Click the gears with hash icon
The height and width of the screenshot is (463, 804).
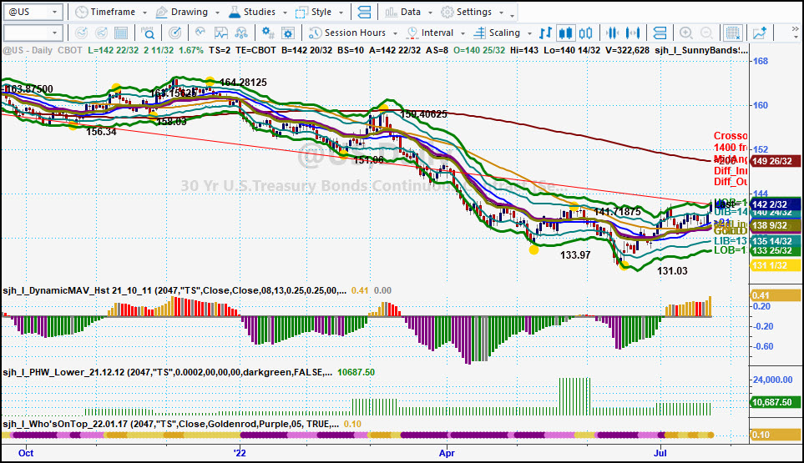pyautogui.click(x=268, y=33)
